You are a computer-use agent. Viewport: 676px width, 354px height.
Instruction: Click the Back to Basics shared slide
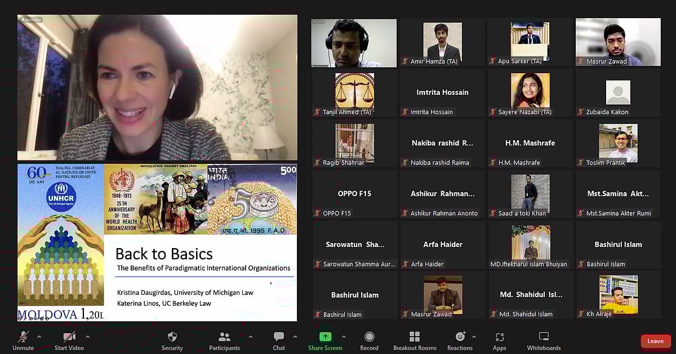tap(157, 242)
